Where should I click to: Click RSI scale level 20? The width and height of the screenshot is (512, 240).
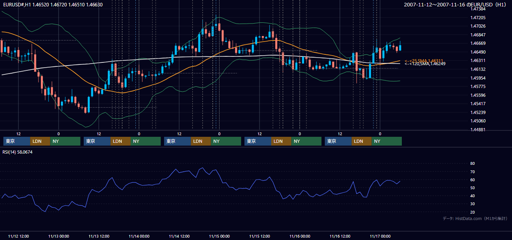[x=472, y=212]
